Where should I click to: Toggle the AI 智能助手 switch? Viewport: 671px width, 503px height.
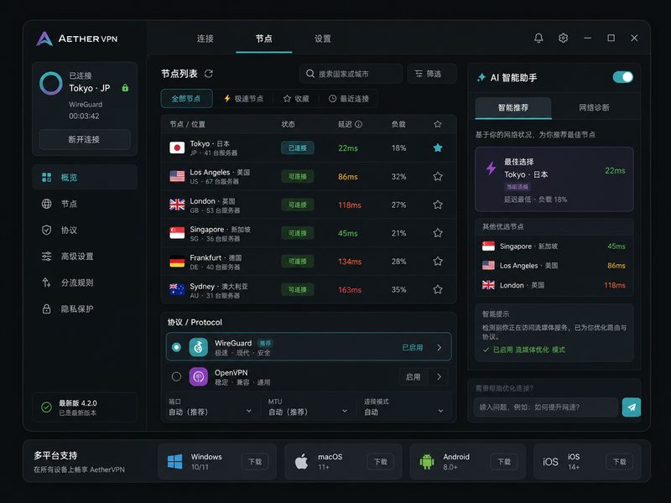point(622,77)
